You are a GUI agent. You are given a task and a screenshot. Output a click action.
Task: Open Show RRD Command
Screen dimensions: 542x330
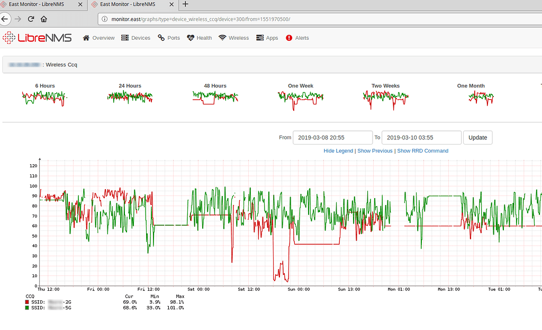pos(422,150)
